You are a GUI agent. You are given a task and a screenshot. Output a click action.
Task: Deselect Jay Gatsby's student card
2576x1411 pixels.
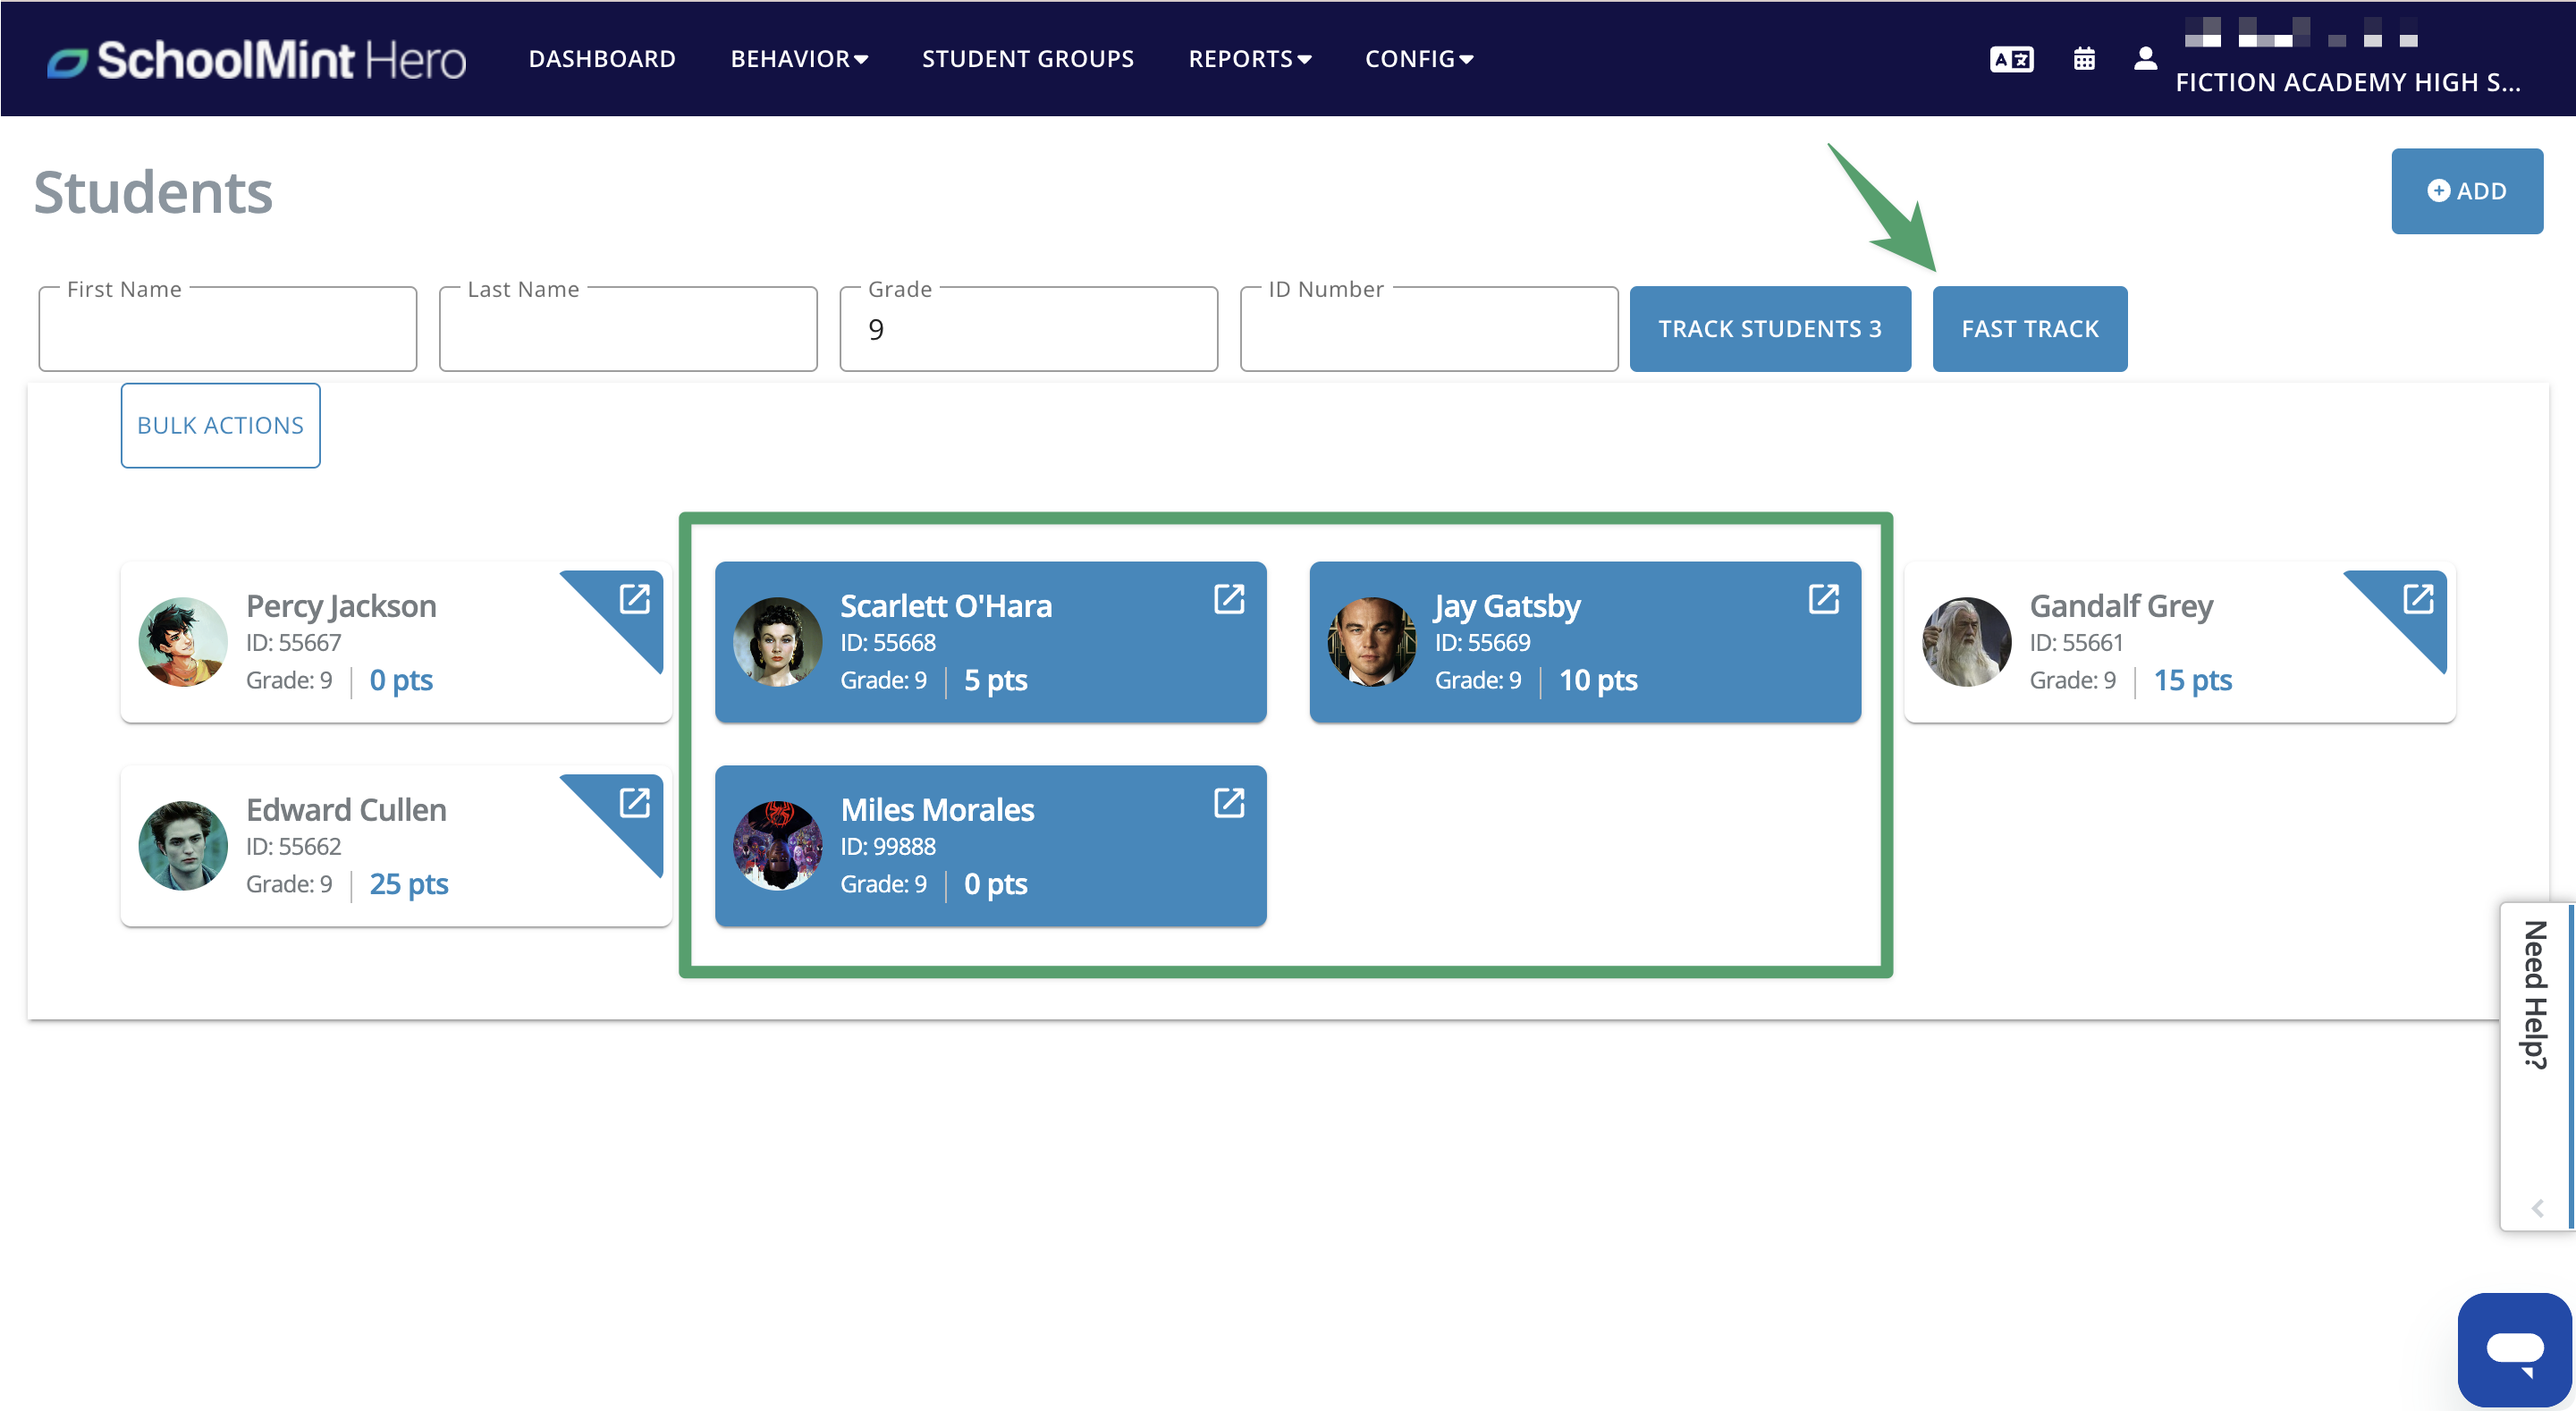click(x=1585, y=642)
